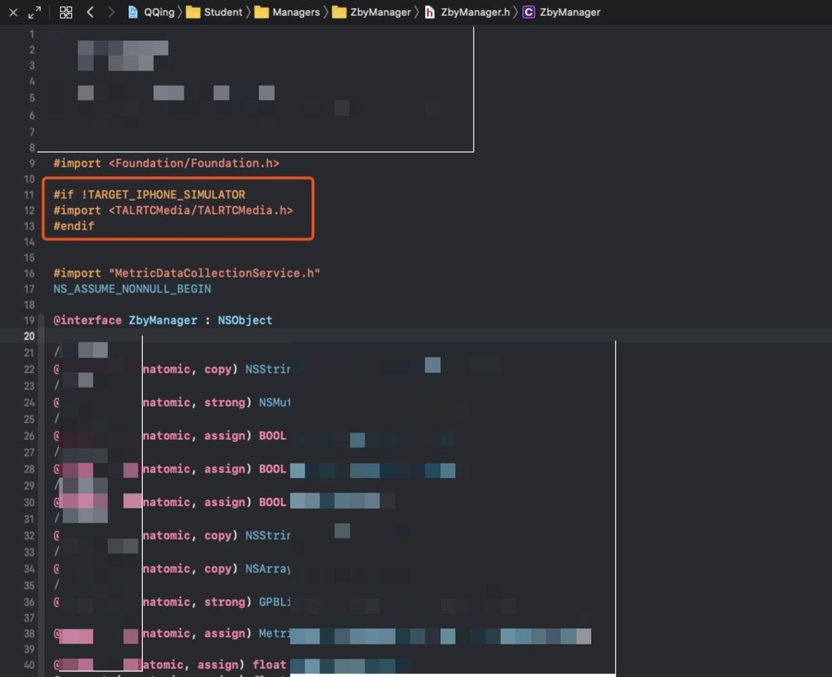Click the Student folder icon
The height and width of the screenshot is (677, 832).
pyautogui.click(x=193, y=12)
